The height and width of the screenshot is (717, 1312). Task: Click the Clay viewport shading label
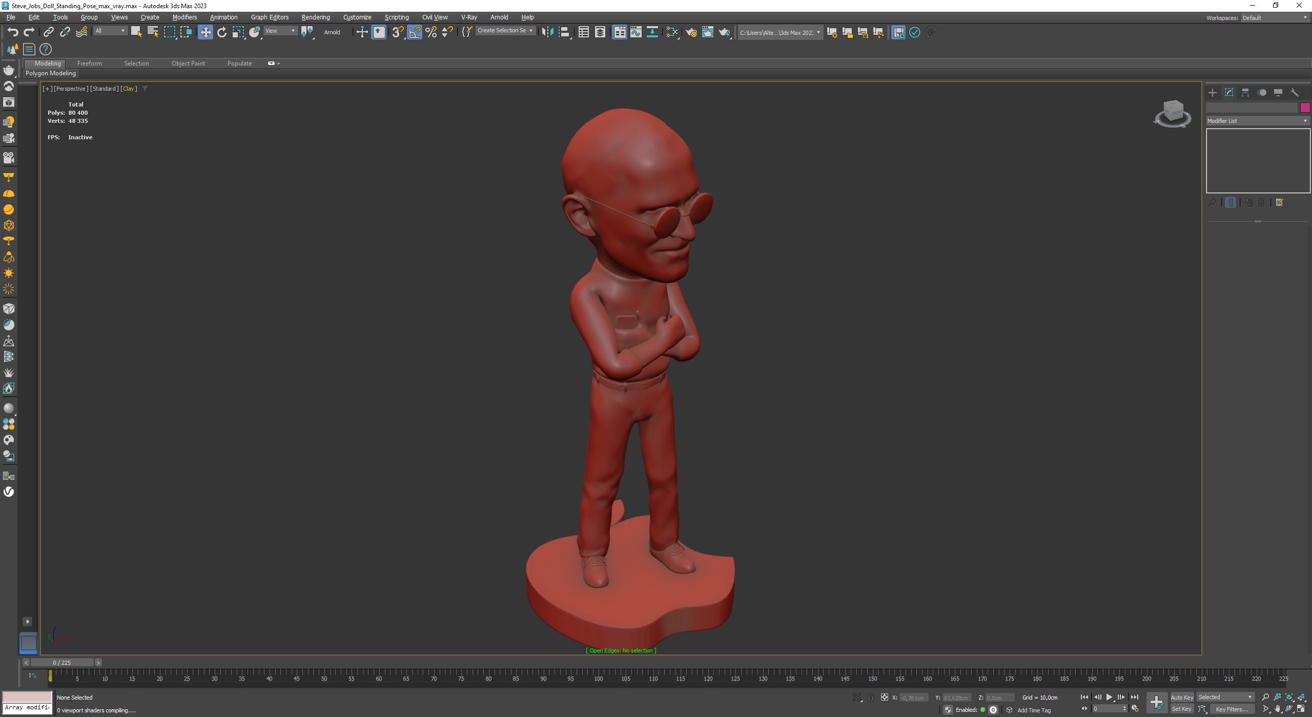coord(129,89)
